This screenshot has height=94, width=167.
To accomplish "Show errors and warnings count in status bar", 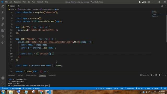I will (x=5, y=88).
